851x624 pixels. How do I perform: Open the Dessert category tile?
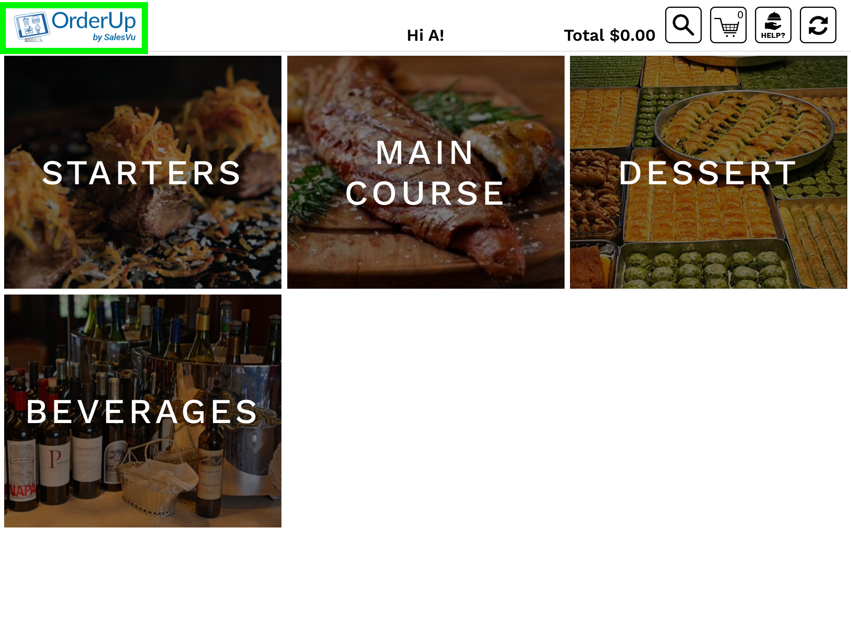click(x=708, y=172)
